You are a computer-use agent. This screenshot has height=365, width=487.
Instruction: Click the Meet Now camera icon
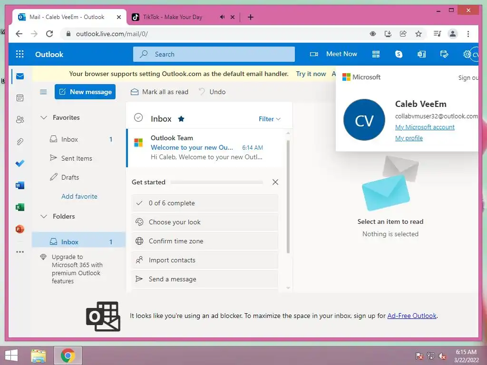click(314, 54)
